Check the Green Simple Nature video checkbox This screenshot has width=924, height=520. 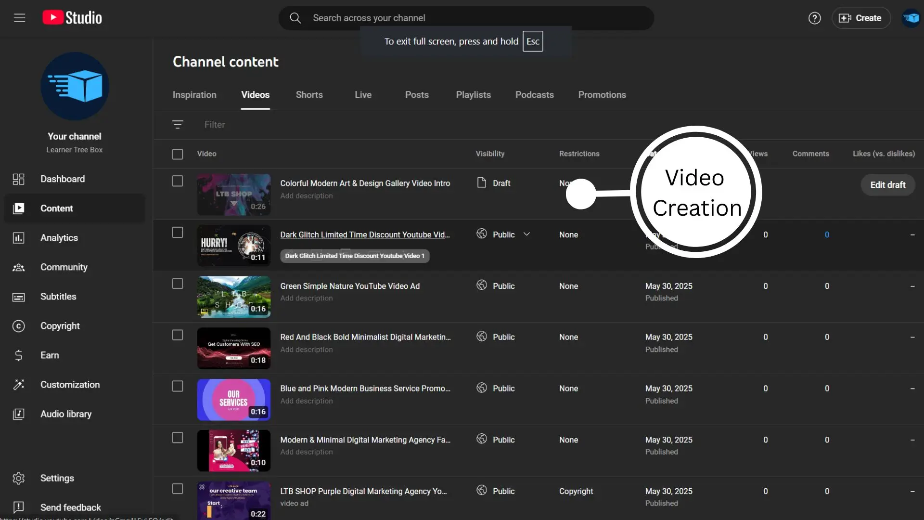click(x=178, y=284)
